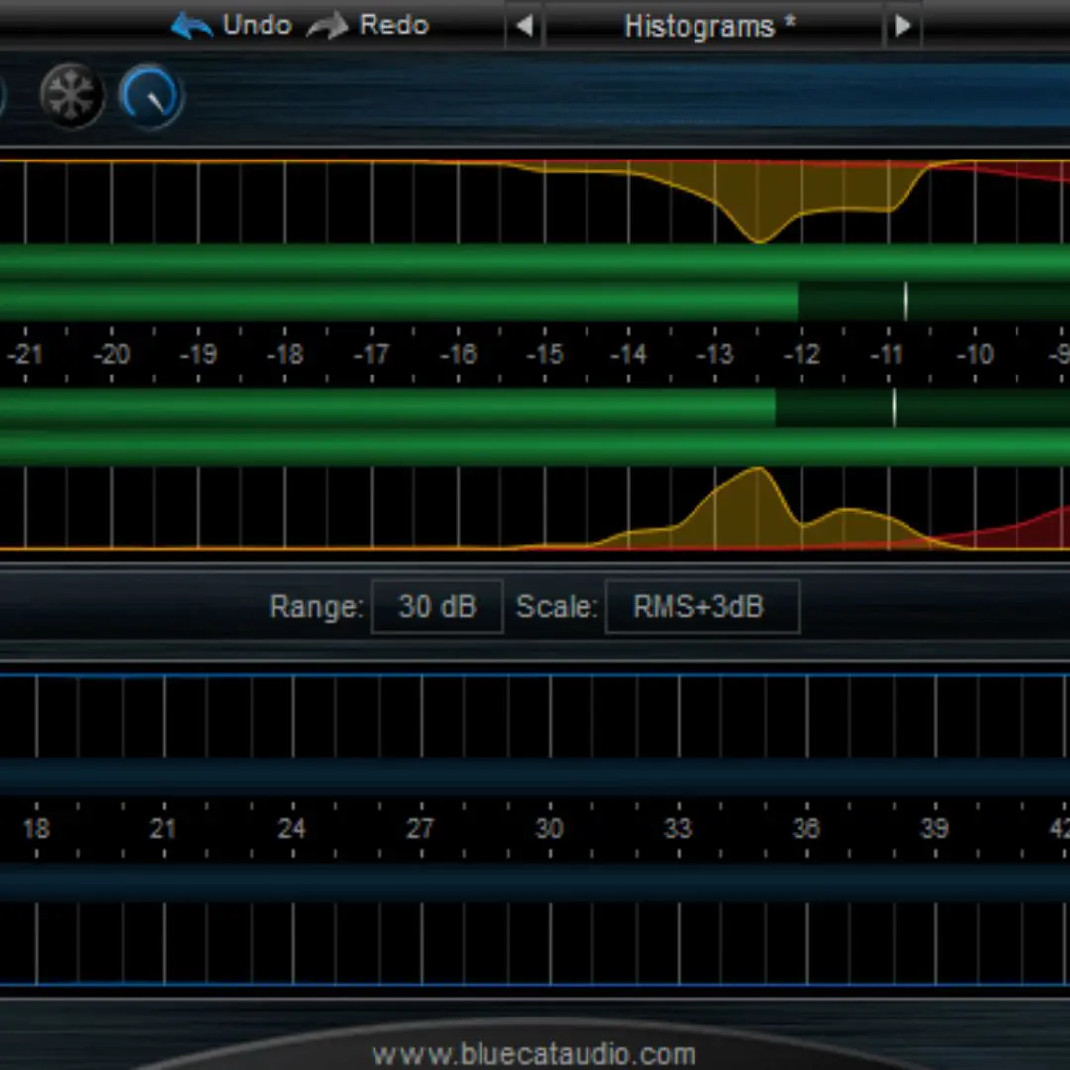Click the -21 scale label
The image size is (1070, 1070).
pos(25,354)
